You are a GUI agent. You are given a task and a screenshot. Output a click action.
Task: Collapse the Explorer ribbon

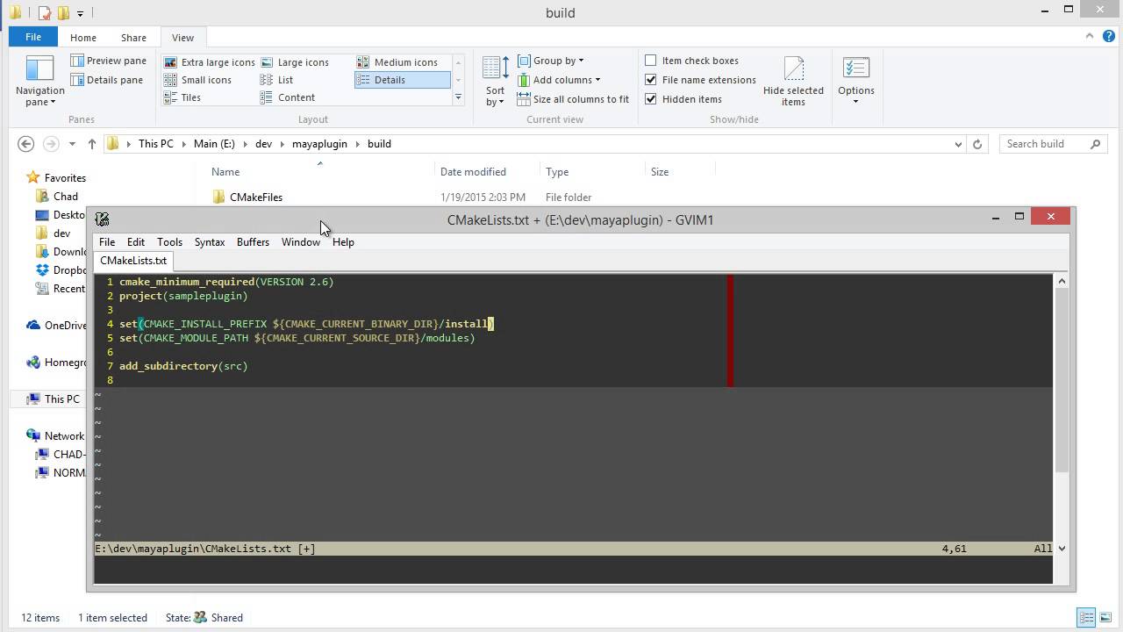click(1089, 37)
